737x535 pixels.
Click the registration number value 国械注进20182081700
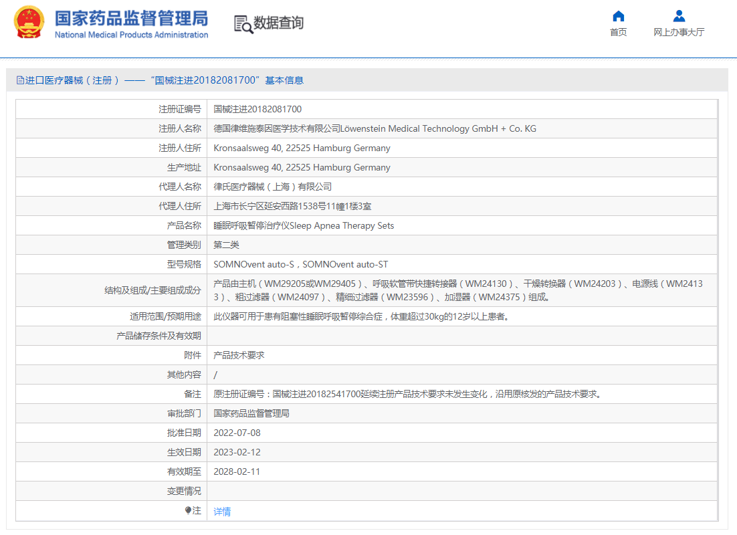click(x=257, y=109)
